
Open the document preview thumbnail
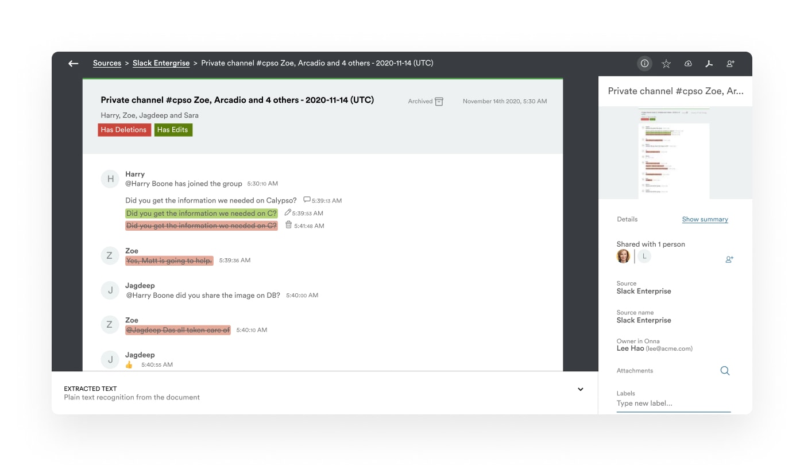click(675, 153)
